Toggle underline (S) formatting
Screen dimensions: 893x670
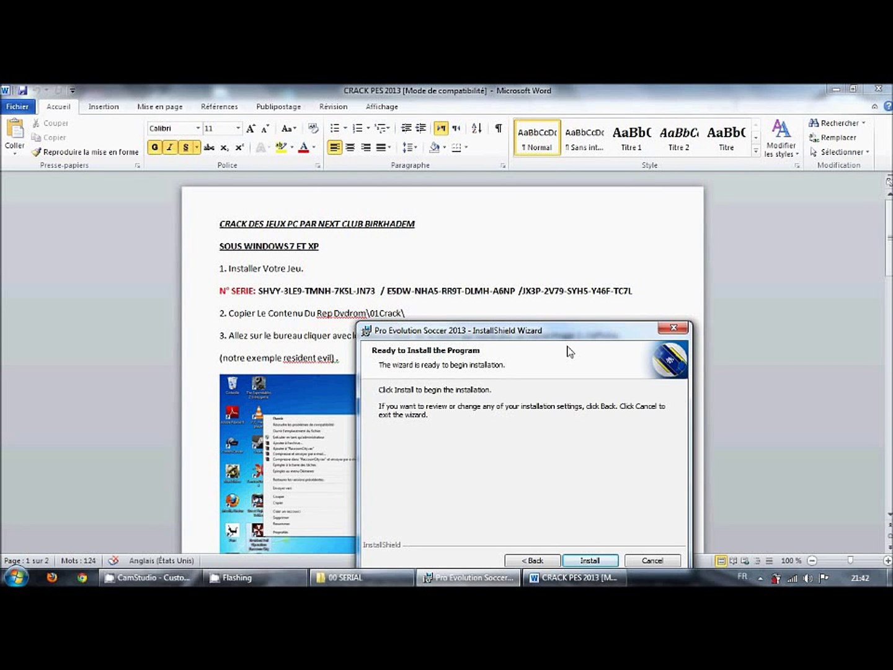[185, 147]
